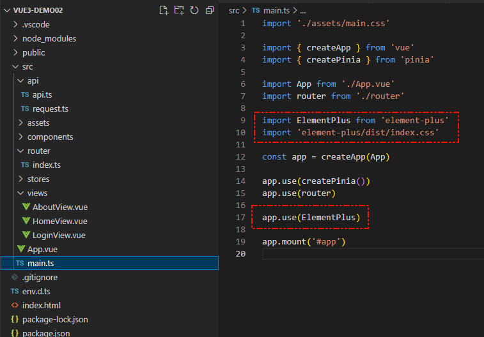Screen dimensions: 484x337
Task: Open package.json file
Action: click(x=46, y=333)
